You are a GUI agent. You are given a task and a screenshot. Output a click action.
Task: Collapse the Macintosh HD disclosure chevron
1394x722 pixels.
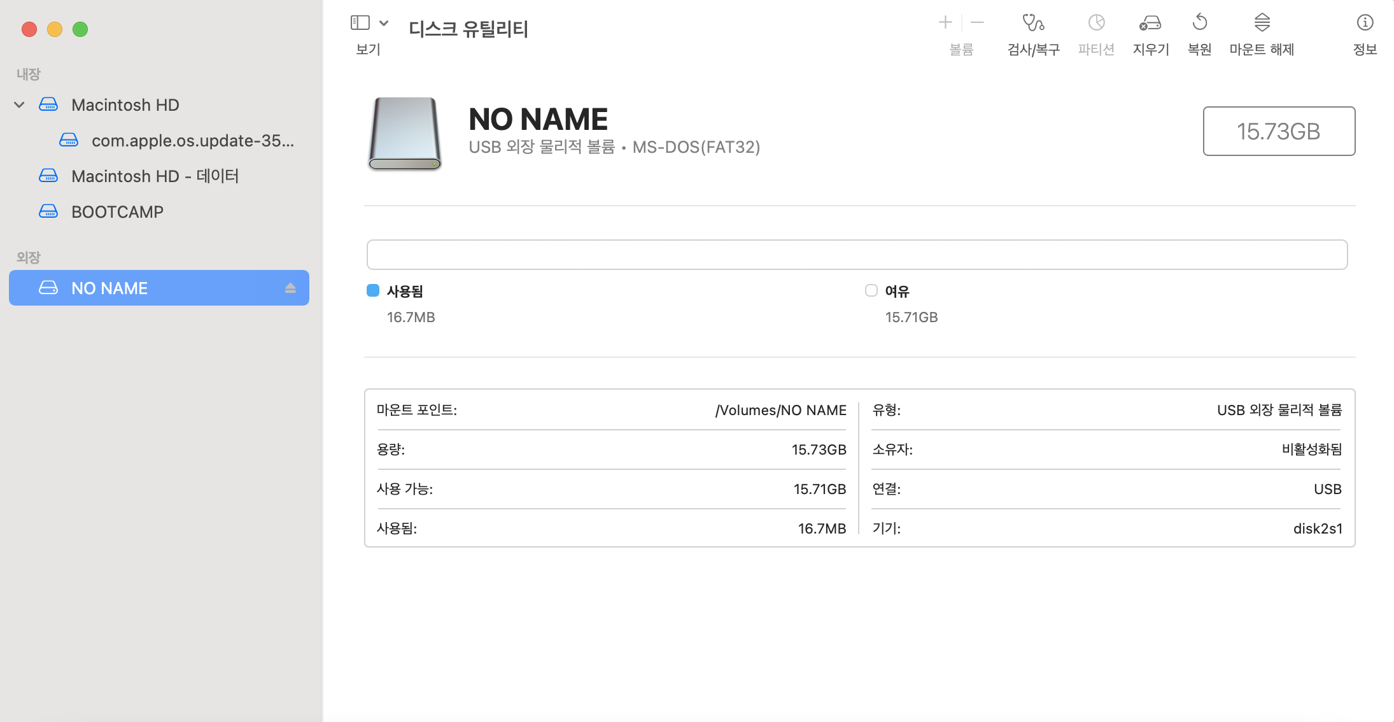[19, 104]
